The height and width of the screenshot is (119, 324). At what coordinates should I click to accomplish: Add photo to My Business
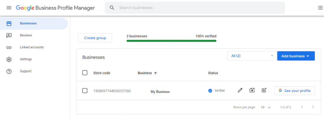click(252, 90)
